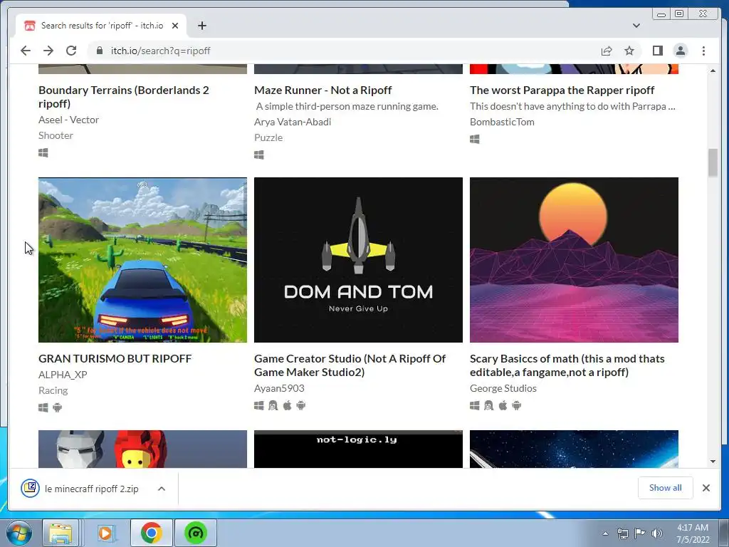
Task: Open author George Studios
Action: 503,388
